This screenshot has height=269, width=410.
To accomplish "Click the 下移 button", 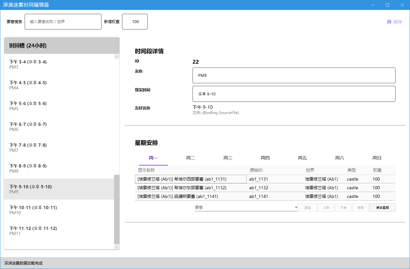I will [343, 208].
